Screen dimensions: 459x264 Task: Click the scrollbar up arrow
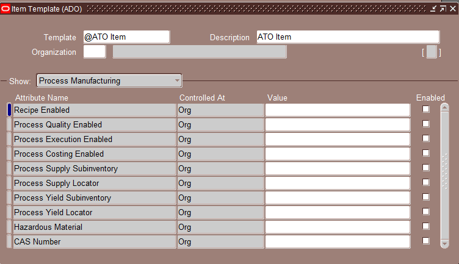pos(444,108)
